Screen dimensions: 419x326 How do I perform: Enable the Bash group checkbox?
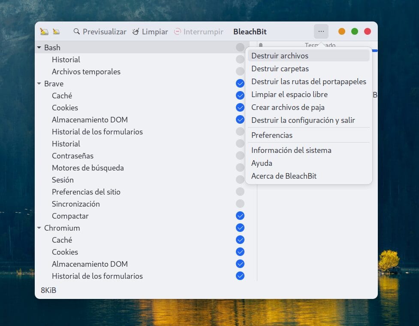pos(240,47)
